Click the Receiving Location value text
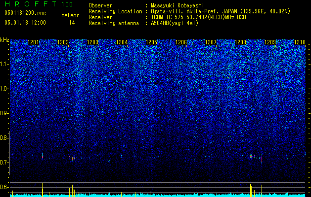The image size is (311, 197). coord(221,11)
